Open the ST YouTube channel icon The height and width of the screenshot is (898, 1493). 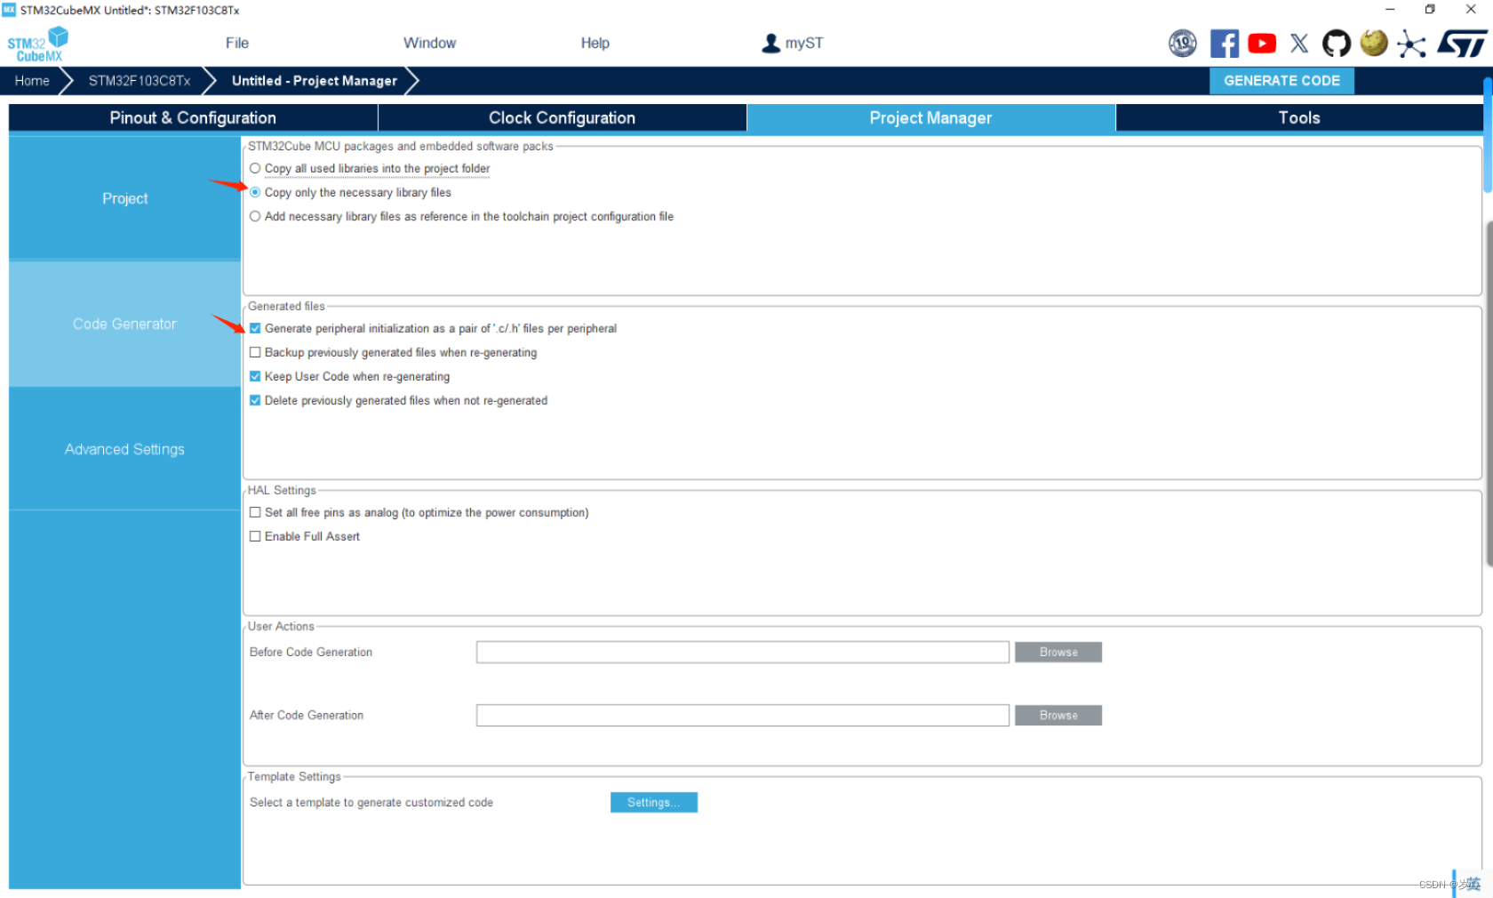[1261, 44]
